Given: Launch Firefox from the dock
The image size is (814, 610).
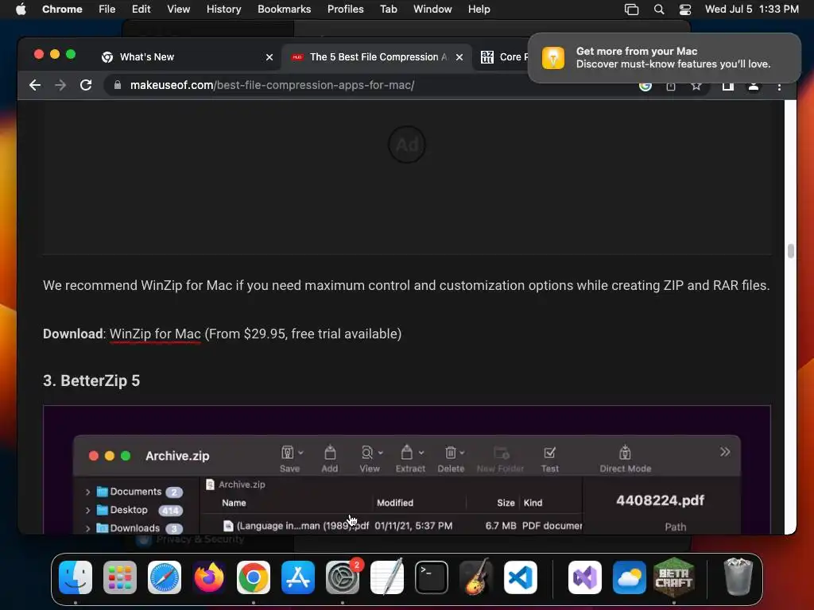Looking at the screenshot, I should click(x=209, y=577).
